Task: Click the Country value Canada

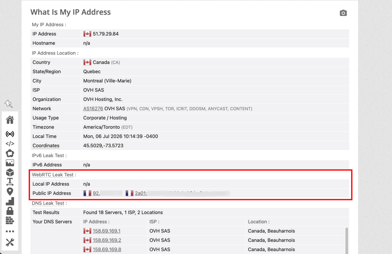Action: click(x=101, y=62)
